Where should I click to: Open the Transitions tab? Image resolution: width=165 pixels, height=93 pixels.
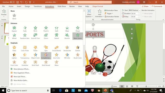(x=38, y=6)
